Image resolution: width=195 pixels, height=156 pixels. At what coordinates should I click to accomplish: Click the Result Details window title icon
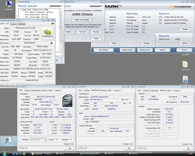(17, 2)
